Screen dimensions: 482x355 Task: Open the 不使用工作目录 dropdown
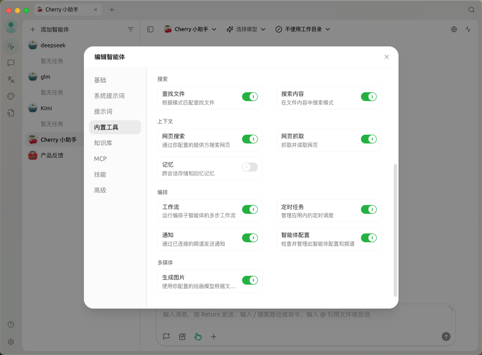pyautogui.click(x=303, y=29)
